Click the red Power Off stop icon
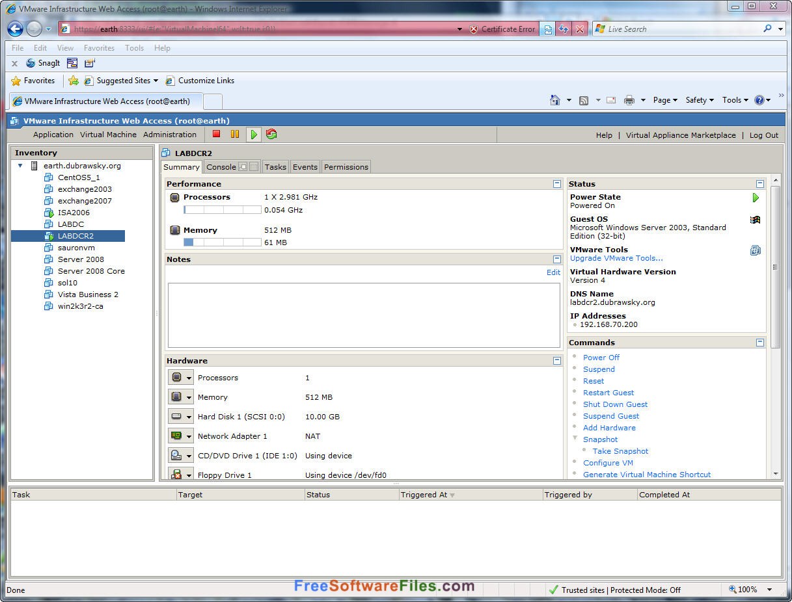Image resolution: width=792 pixels, height=602 pixels. pyautogui.click(x=217, y=134)
